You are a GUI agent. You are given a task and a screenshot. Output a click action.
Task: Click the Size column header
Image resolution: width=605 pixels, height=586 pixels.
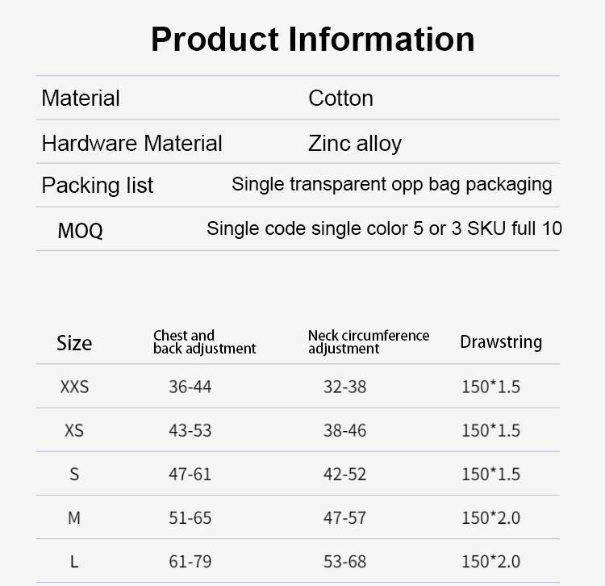coord(74,343)
